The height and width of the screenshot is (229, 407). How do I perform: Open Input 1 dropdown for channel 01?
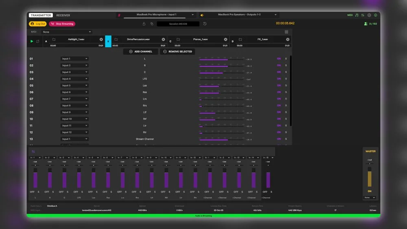[x=74, y=59]
